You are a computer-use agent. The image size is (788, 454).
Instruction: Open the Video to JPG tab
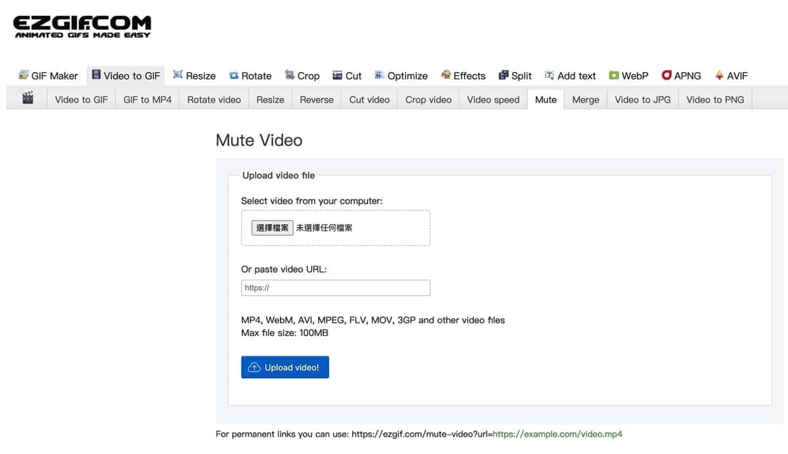click(643, 99)
